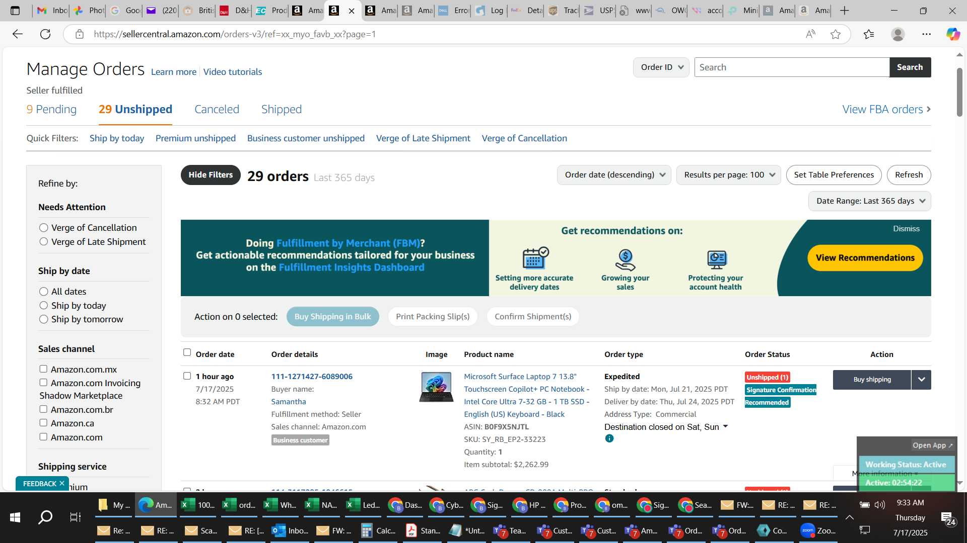Close the FEEDBACK widget with X
Image resolution: width=967 pixels, height=543 pixels.
click(x=62, y=483)
